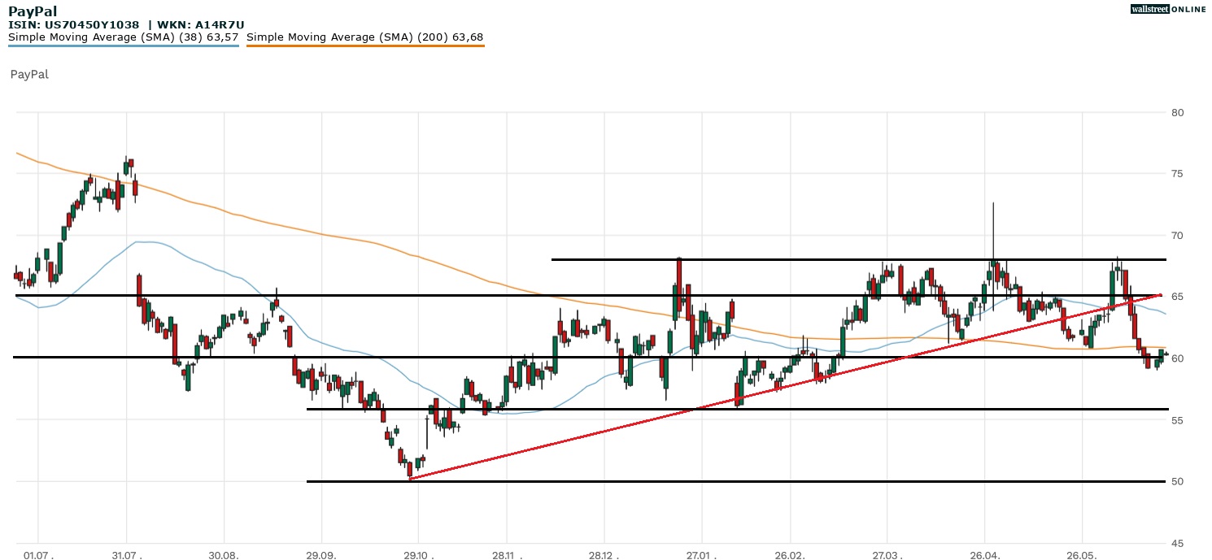Toggle the Simple Moving Average (200) legend label
This screenshot has height=560, width=1212.
[364, 37]
